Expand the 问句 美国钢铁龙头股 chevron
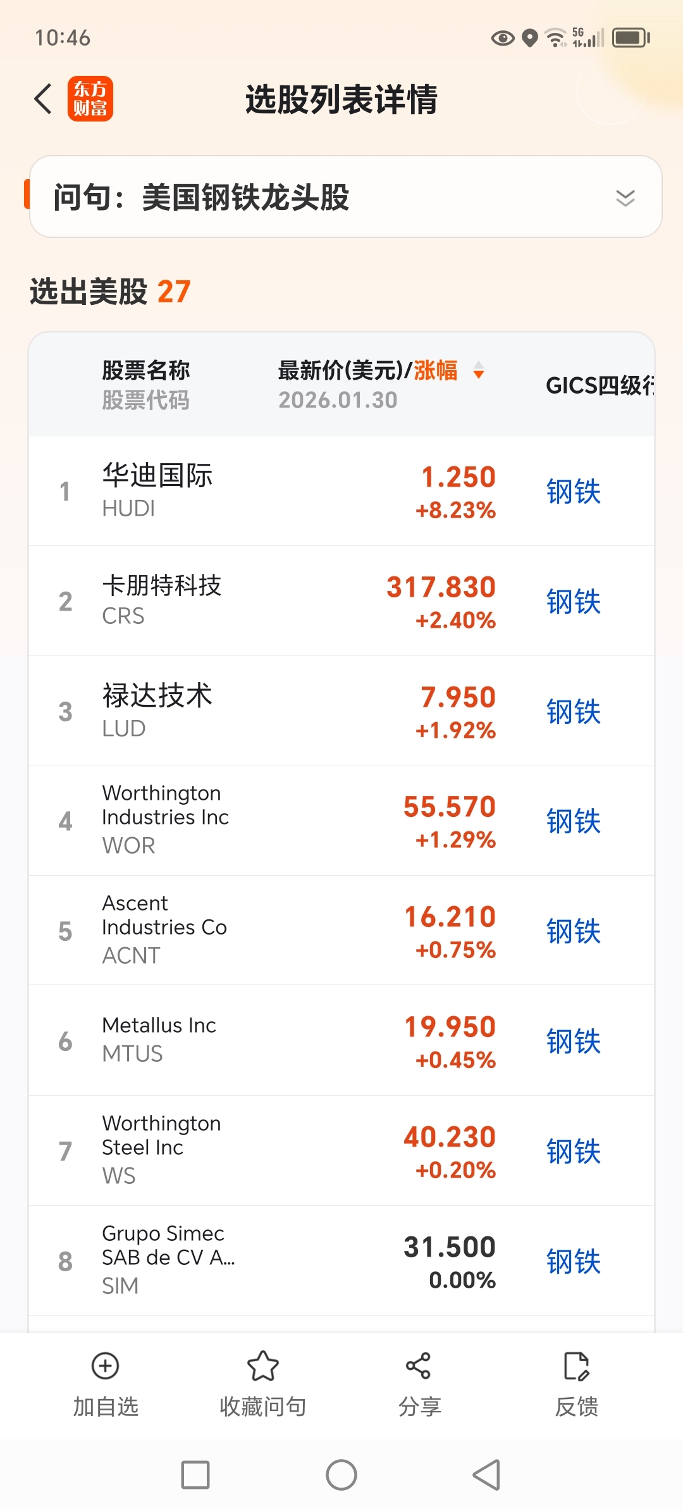 (625, 198)
